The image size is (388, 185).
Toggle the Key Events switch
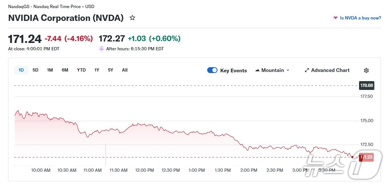pyautogui.click(x=212, y=70)
